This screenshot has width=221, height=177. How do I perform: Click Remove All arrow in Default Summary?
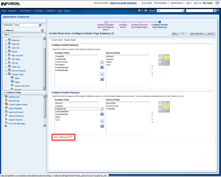click(102, 79)
